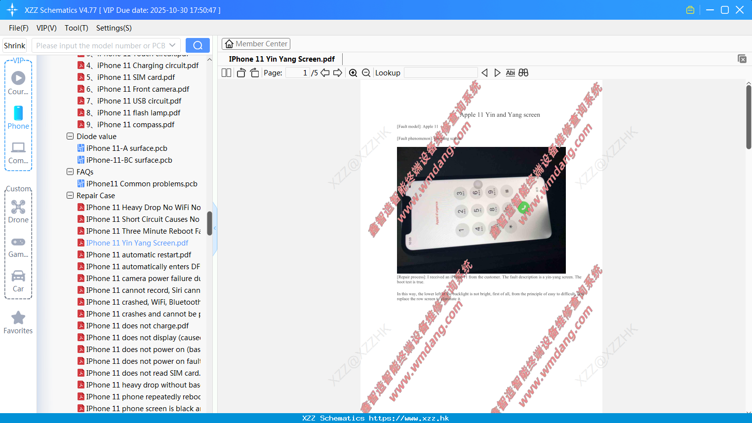Toggle whole-word match Abi icon
The image size is (752, 423).
pos(511,72)
